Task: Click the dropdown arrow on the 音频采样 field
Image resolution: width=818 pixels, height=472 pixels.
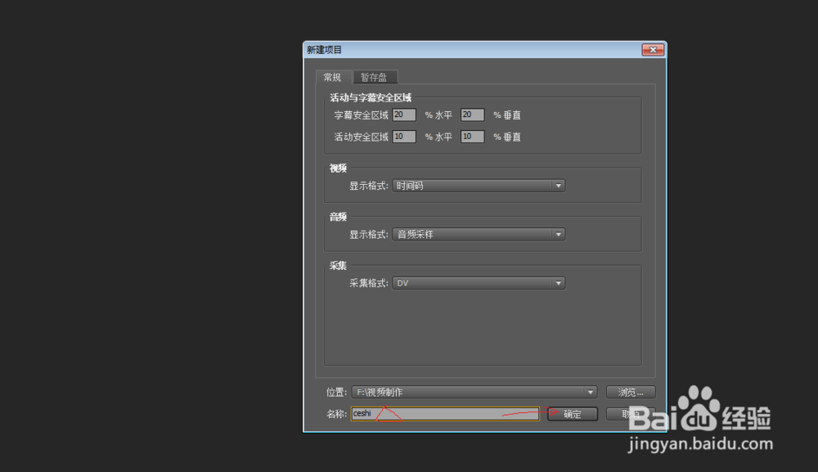Action: (559, 234)
